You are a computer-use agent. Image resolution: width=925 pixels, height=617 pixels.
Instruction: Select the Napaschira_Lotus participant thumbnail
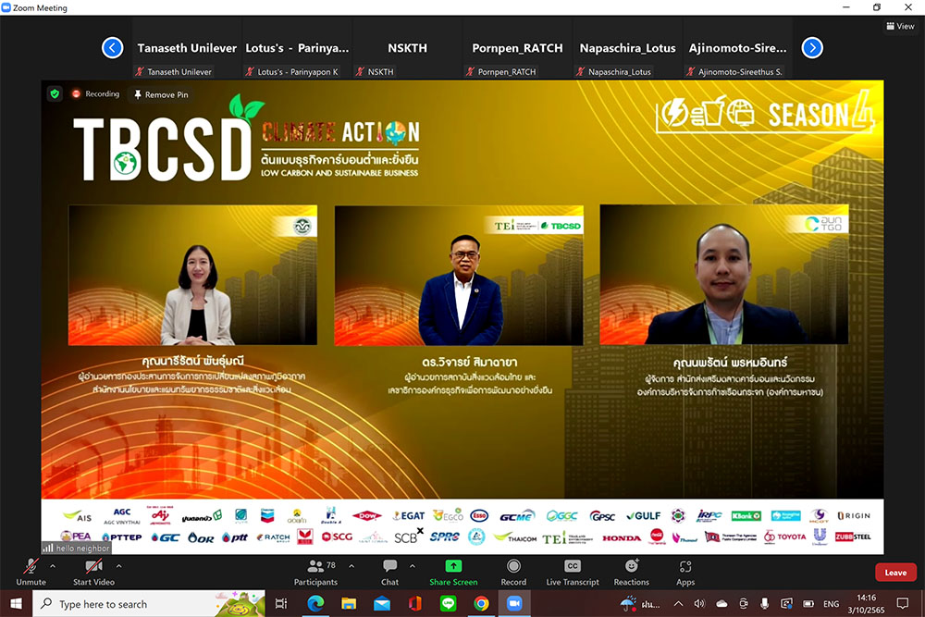[x=628, y=48]
